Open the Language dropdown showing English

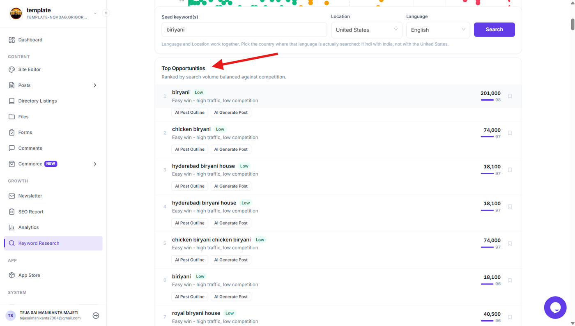(438, 30)
